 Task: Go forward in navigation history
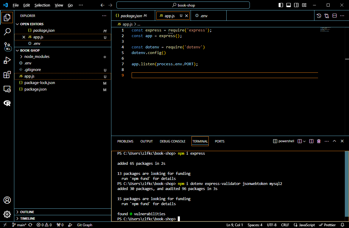[110, 5]
